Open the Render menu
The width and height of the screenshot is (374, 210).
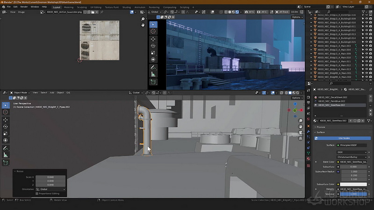(24, 7)
